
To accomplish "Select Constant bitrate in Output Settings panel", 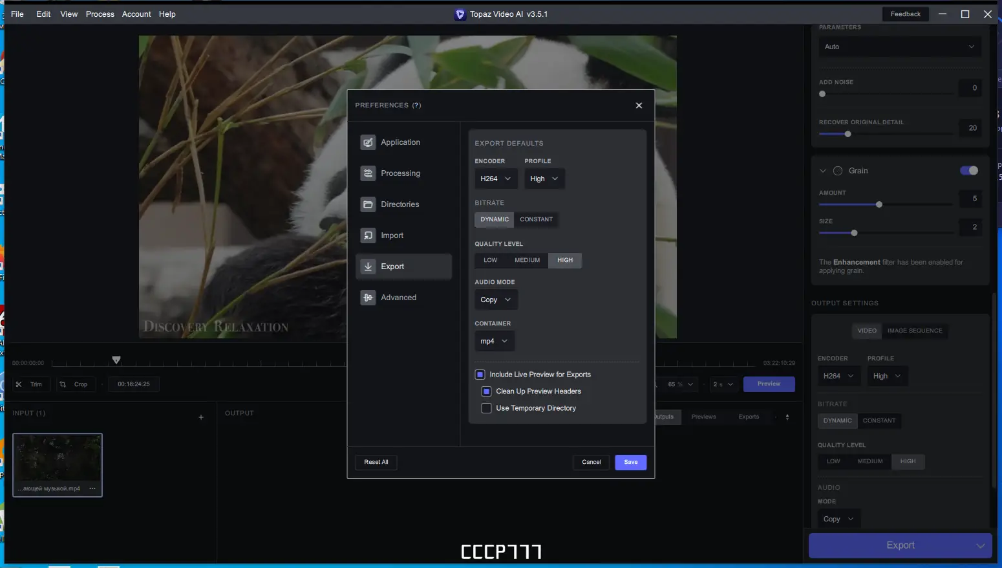I will point(879,421).
